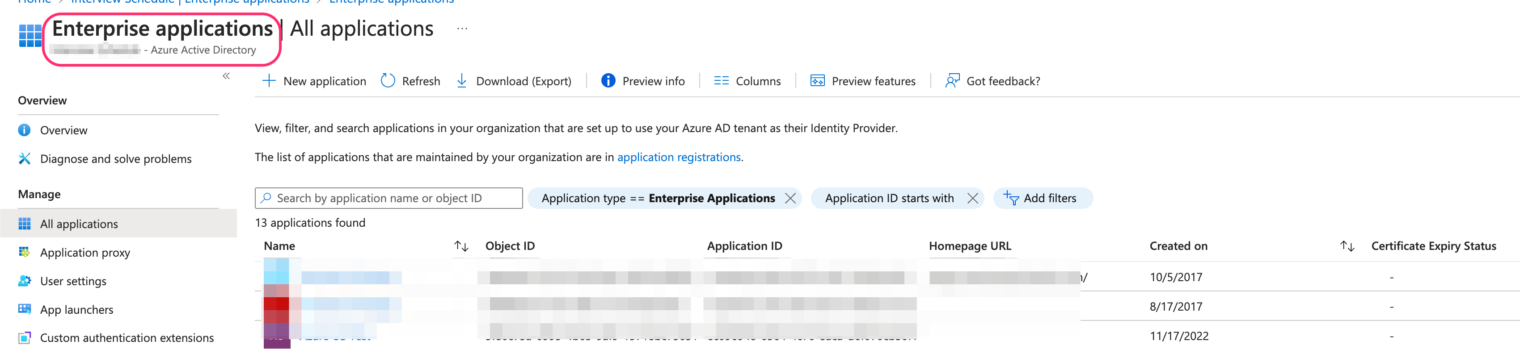Click the feedback person icon
Image resolution: width=1520 pixels, height=349 pixels.
pyautogui.click(x=952, y=81)
